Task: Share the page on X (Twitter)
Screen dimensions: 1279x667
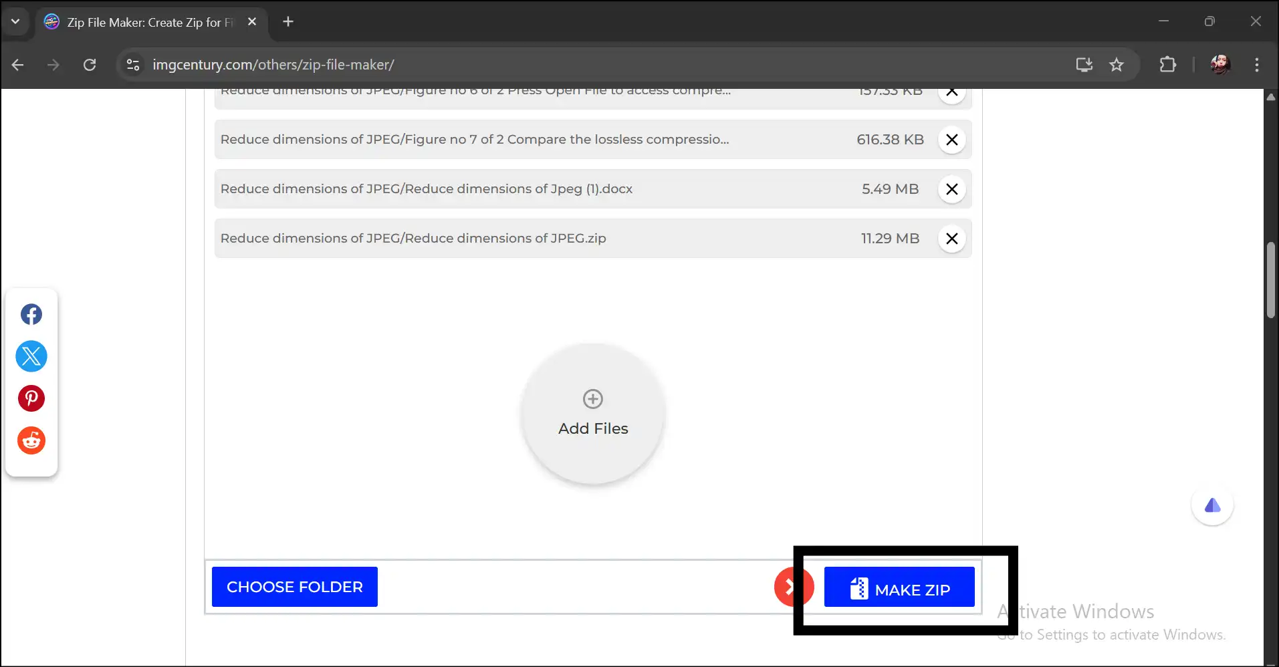Action: click(x=31, y=356)
